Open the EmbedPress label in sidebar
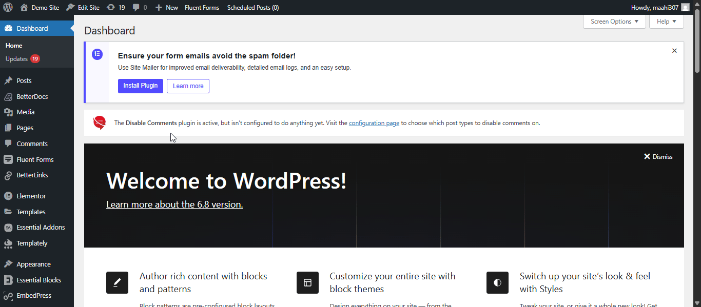701x307 pixels. pyautogui.click(x=34, y=295)
